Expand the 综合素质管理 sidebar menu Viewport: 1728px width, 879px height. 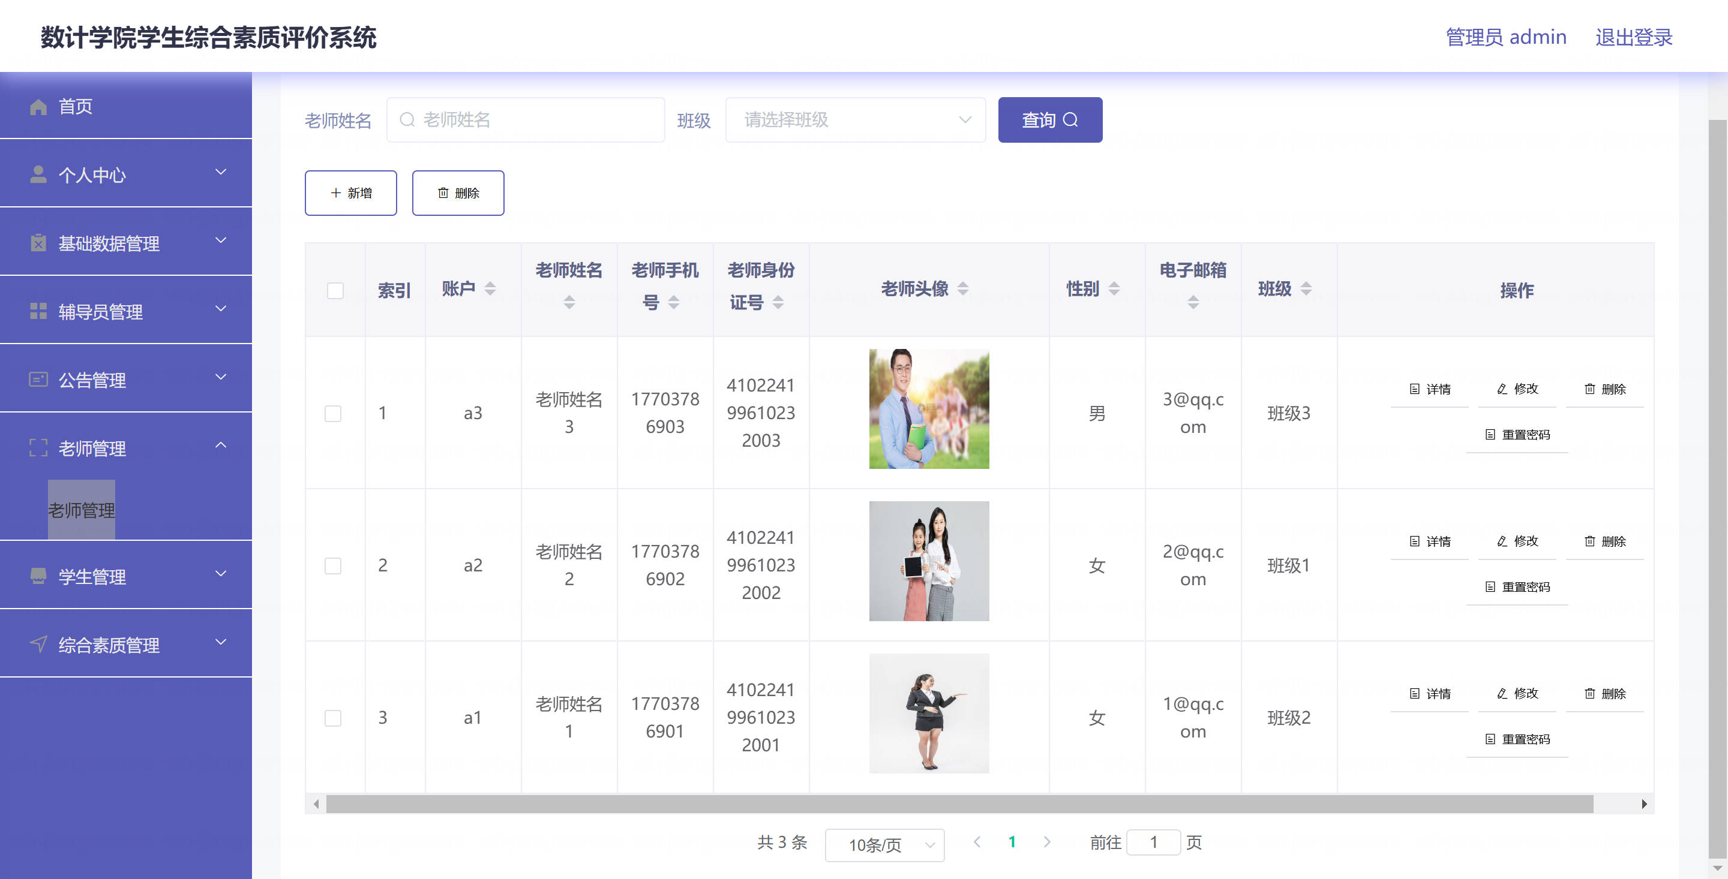tap(126, 644)
